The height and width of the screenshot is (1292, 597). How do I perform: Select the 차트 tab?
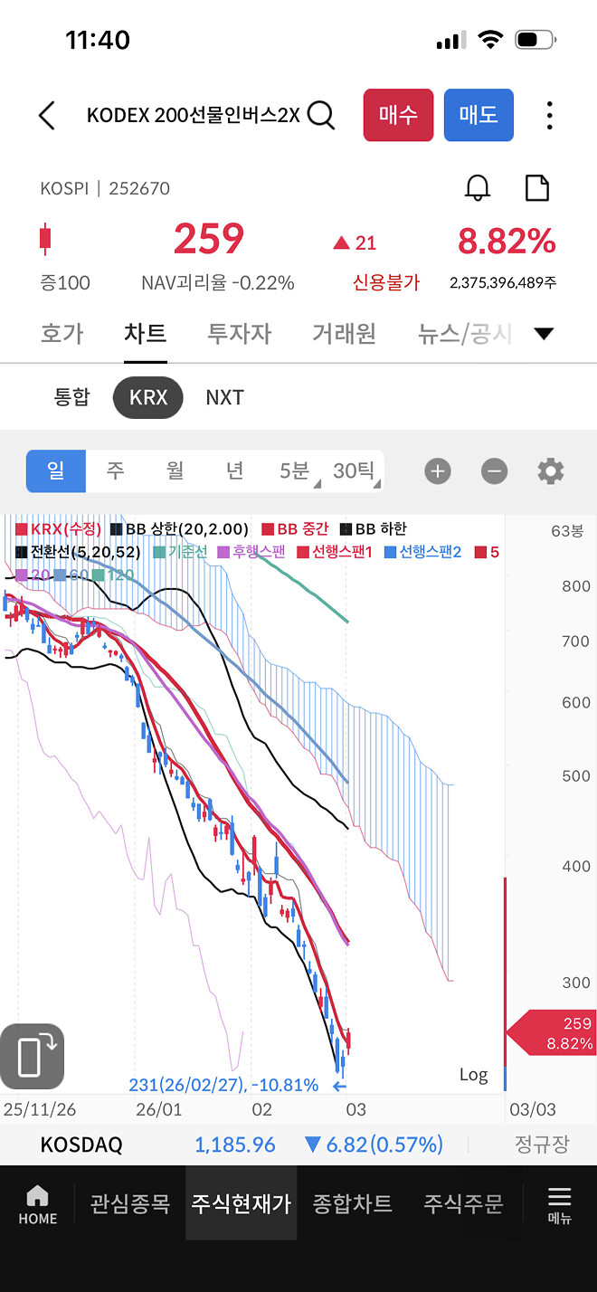click(x=146, y=333)
